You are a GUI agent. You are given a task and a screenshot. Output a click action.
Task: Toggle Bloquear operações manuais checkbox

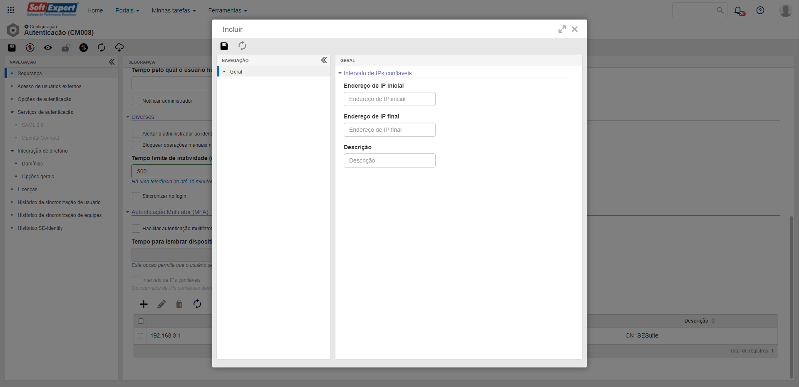tap(136, 145)
